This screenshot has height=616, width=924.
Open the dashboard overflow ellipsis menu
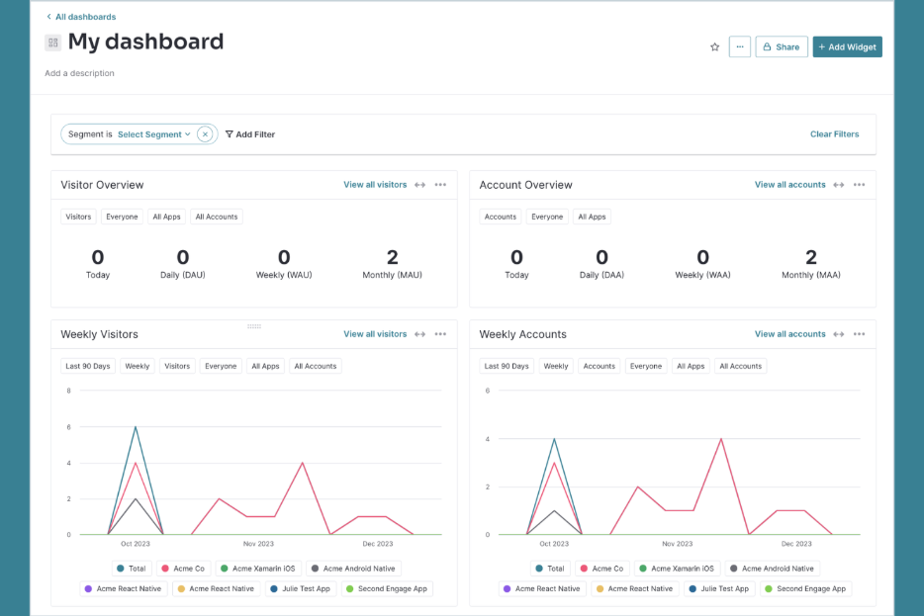pos(740,46)
